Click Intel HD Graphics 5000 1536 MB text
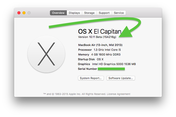 point(114,64)
